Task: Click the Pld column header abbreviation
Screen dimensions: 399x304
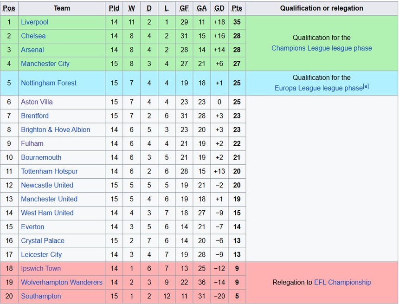Action: 114,8
